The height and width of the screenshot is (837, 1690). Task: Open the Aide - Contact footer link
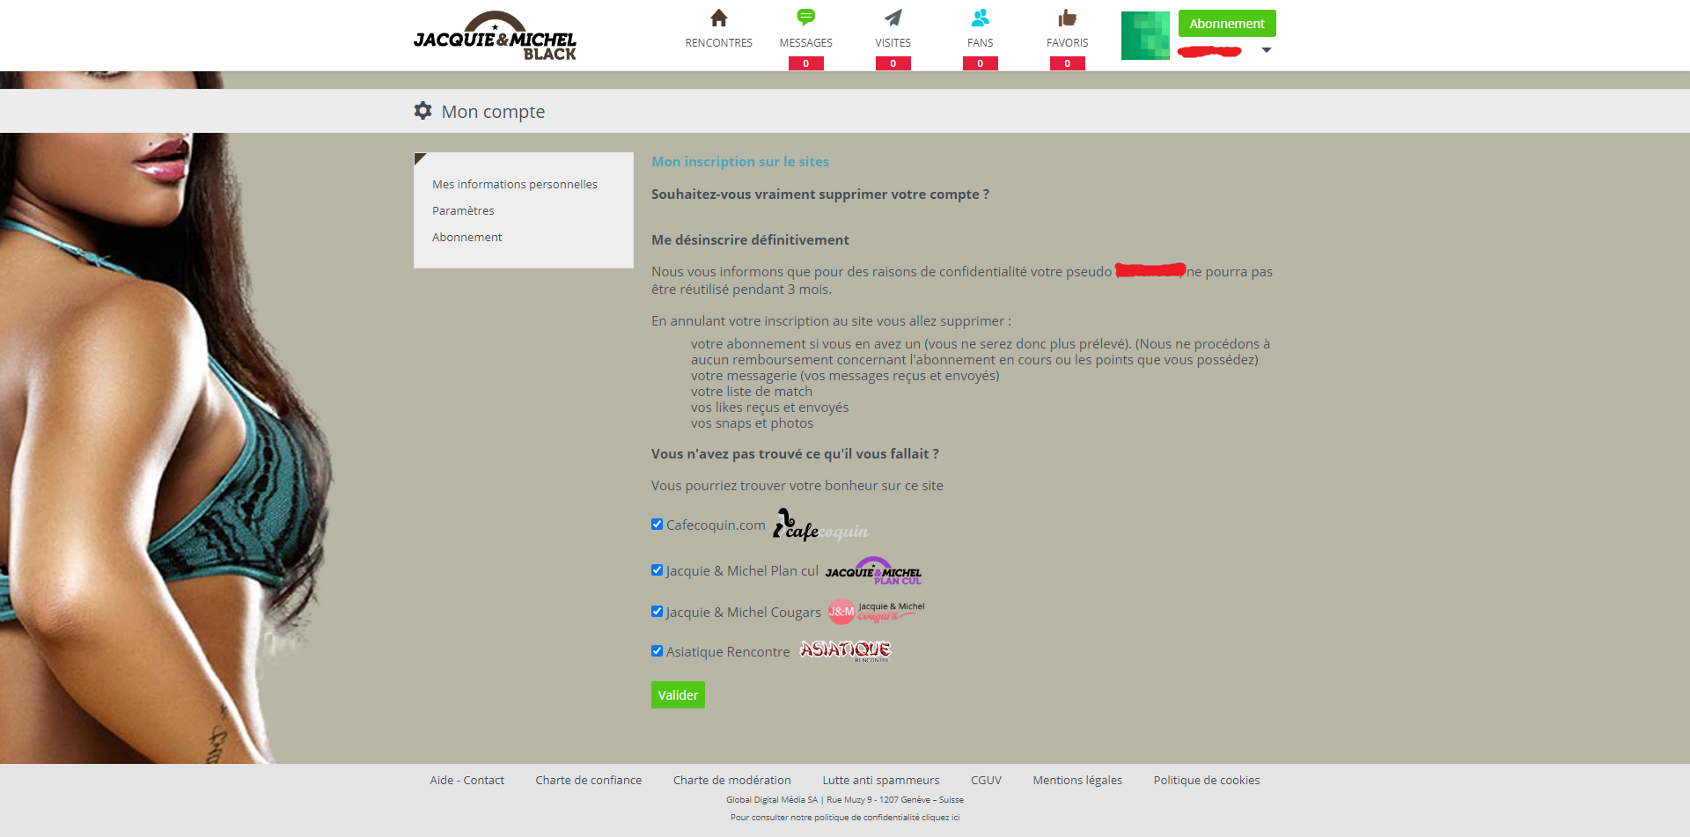tap(467, 780)
